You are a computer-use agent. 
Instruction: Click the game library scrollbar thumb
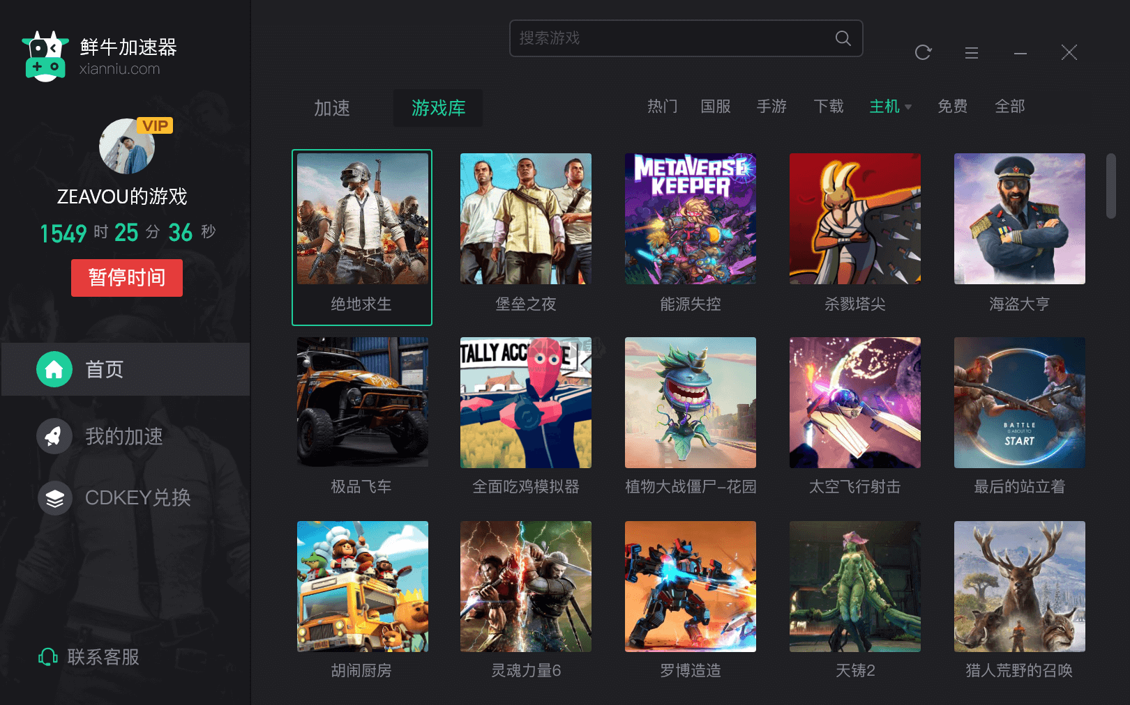pyautogui.click(x=1111, y=186)
